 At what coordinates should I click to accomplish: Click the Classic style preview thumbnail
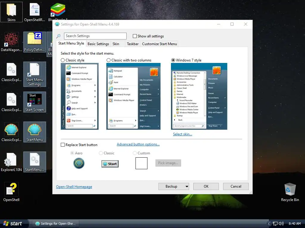(x=80, y=96)
